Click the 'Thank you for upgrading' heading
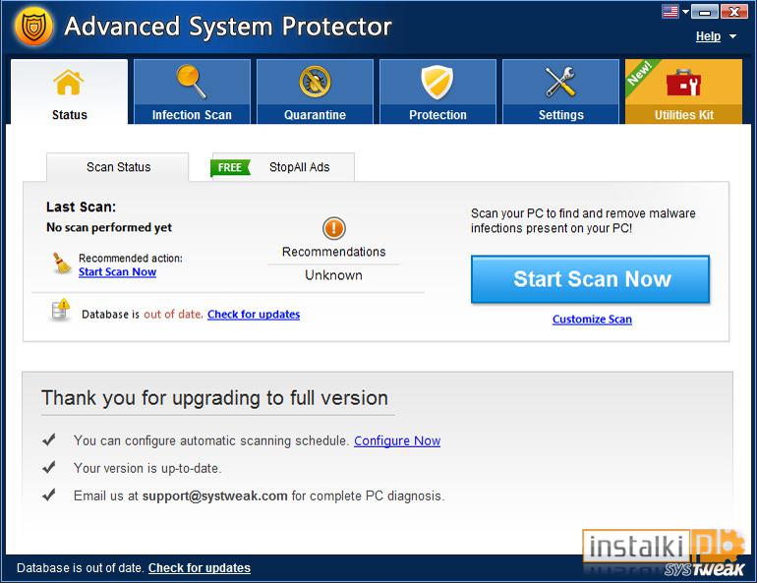 [x=215, y=398]
